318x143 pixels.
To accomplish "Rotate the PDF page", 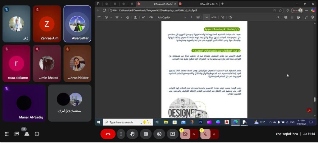I will tap(222, 17).
